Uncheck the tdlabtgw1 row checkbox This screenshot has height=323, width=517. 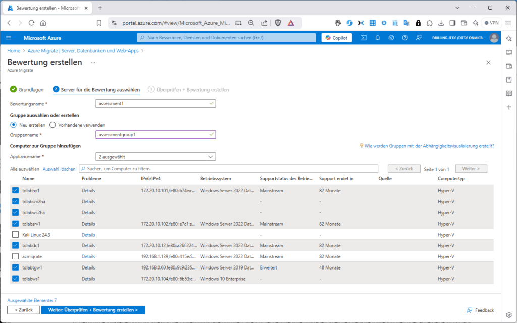tap(15, 267)
